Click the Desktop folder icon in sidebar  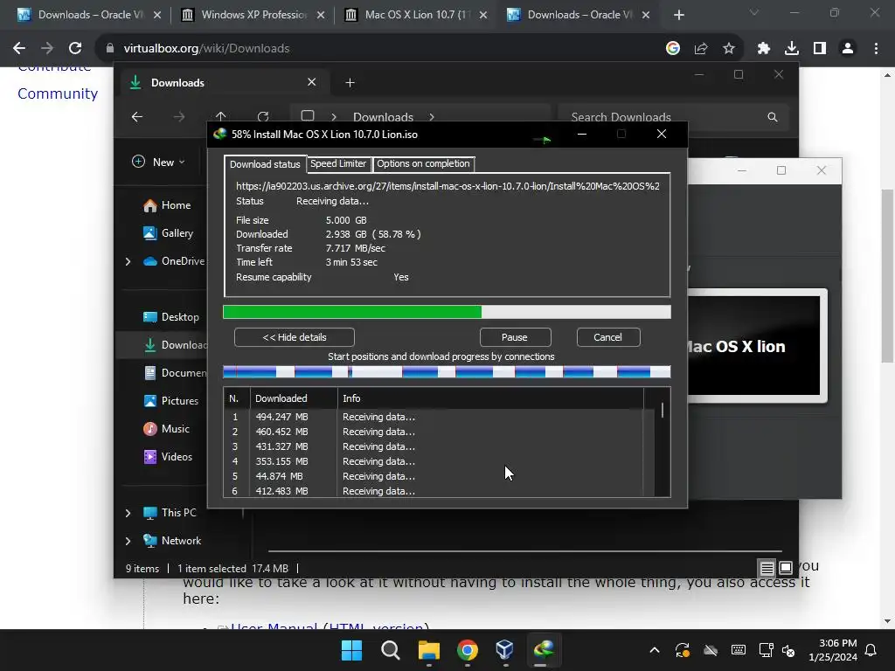[150, 317]
